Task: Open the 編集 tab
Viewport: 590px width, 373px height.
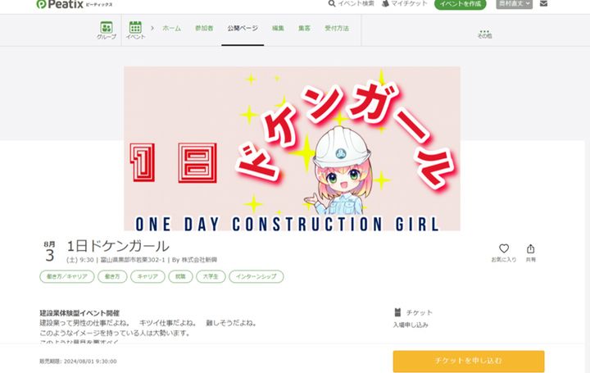Action: [278, 28]
